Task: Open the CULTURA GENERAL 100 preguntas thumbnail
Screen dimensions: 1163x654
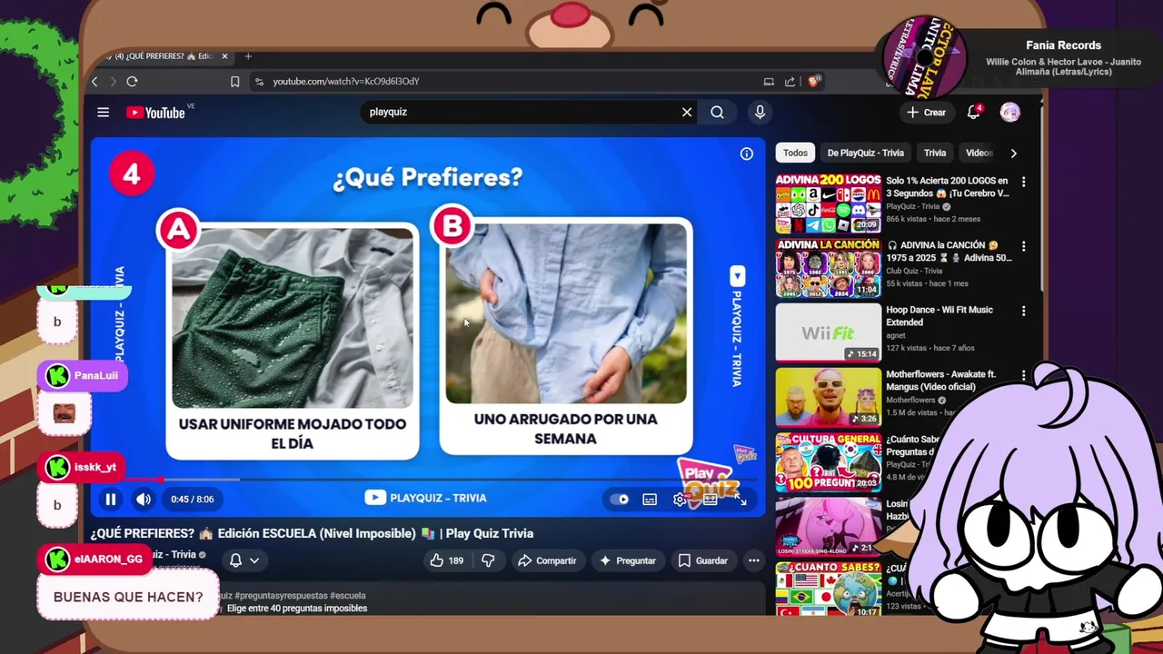Action: pos(828,461)
